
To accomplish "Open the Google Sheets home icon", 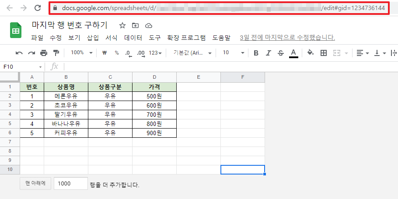I will click(x=16, y=30).
